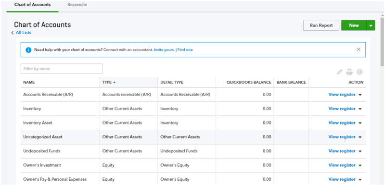View register for Inventory account
Screen dimensions: 385x185
point(342,109)
